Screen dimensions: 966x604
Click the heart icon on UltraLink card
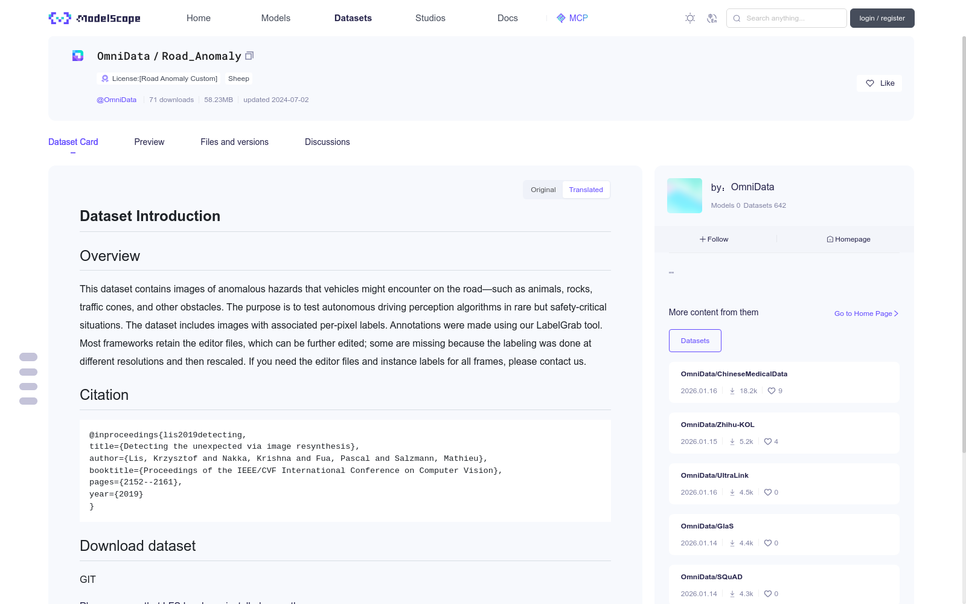click(768, 492)
